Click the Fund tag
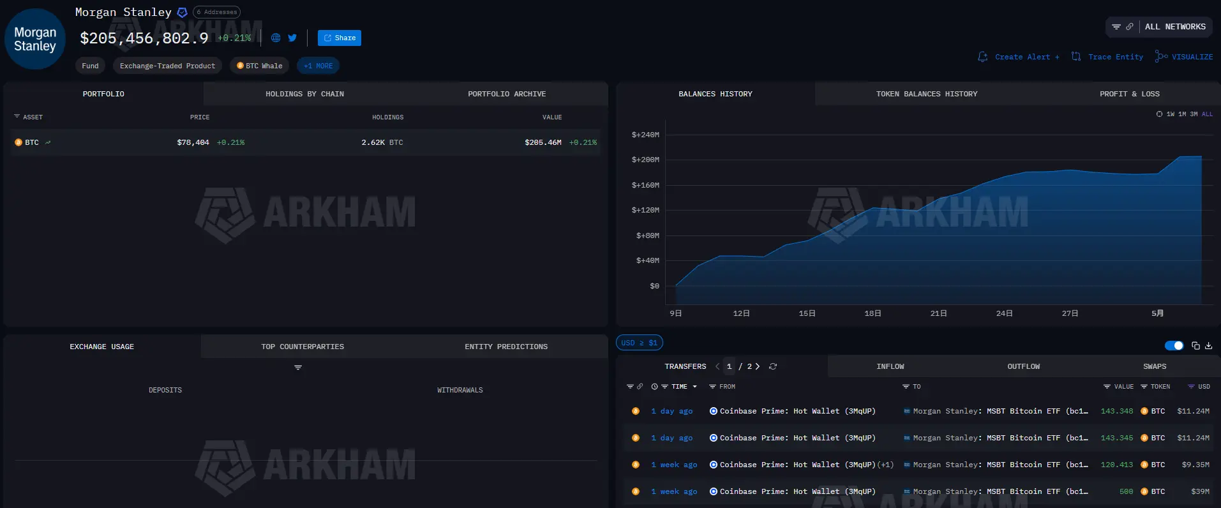This screenshot has height=508, width=1221. (90, 66)
